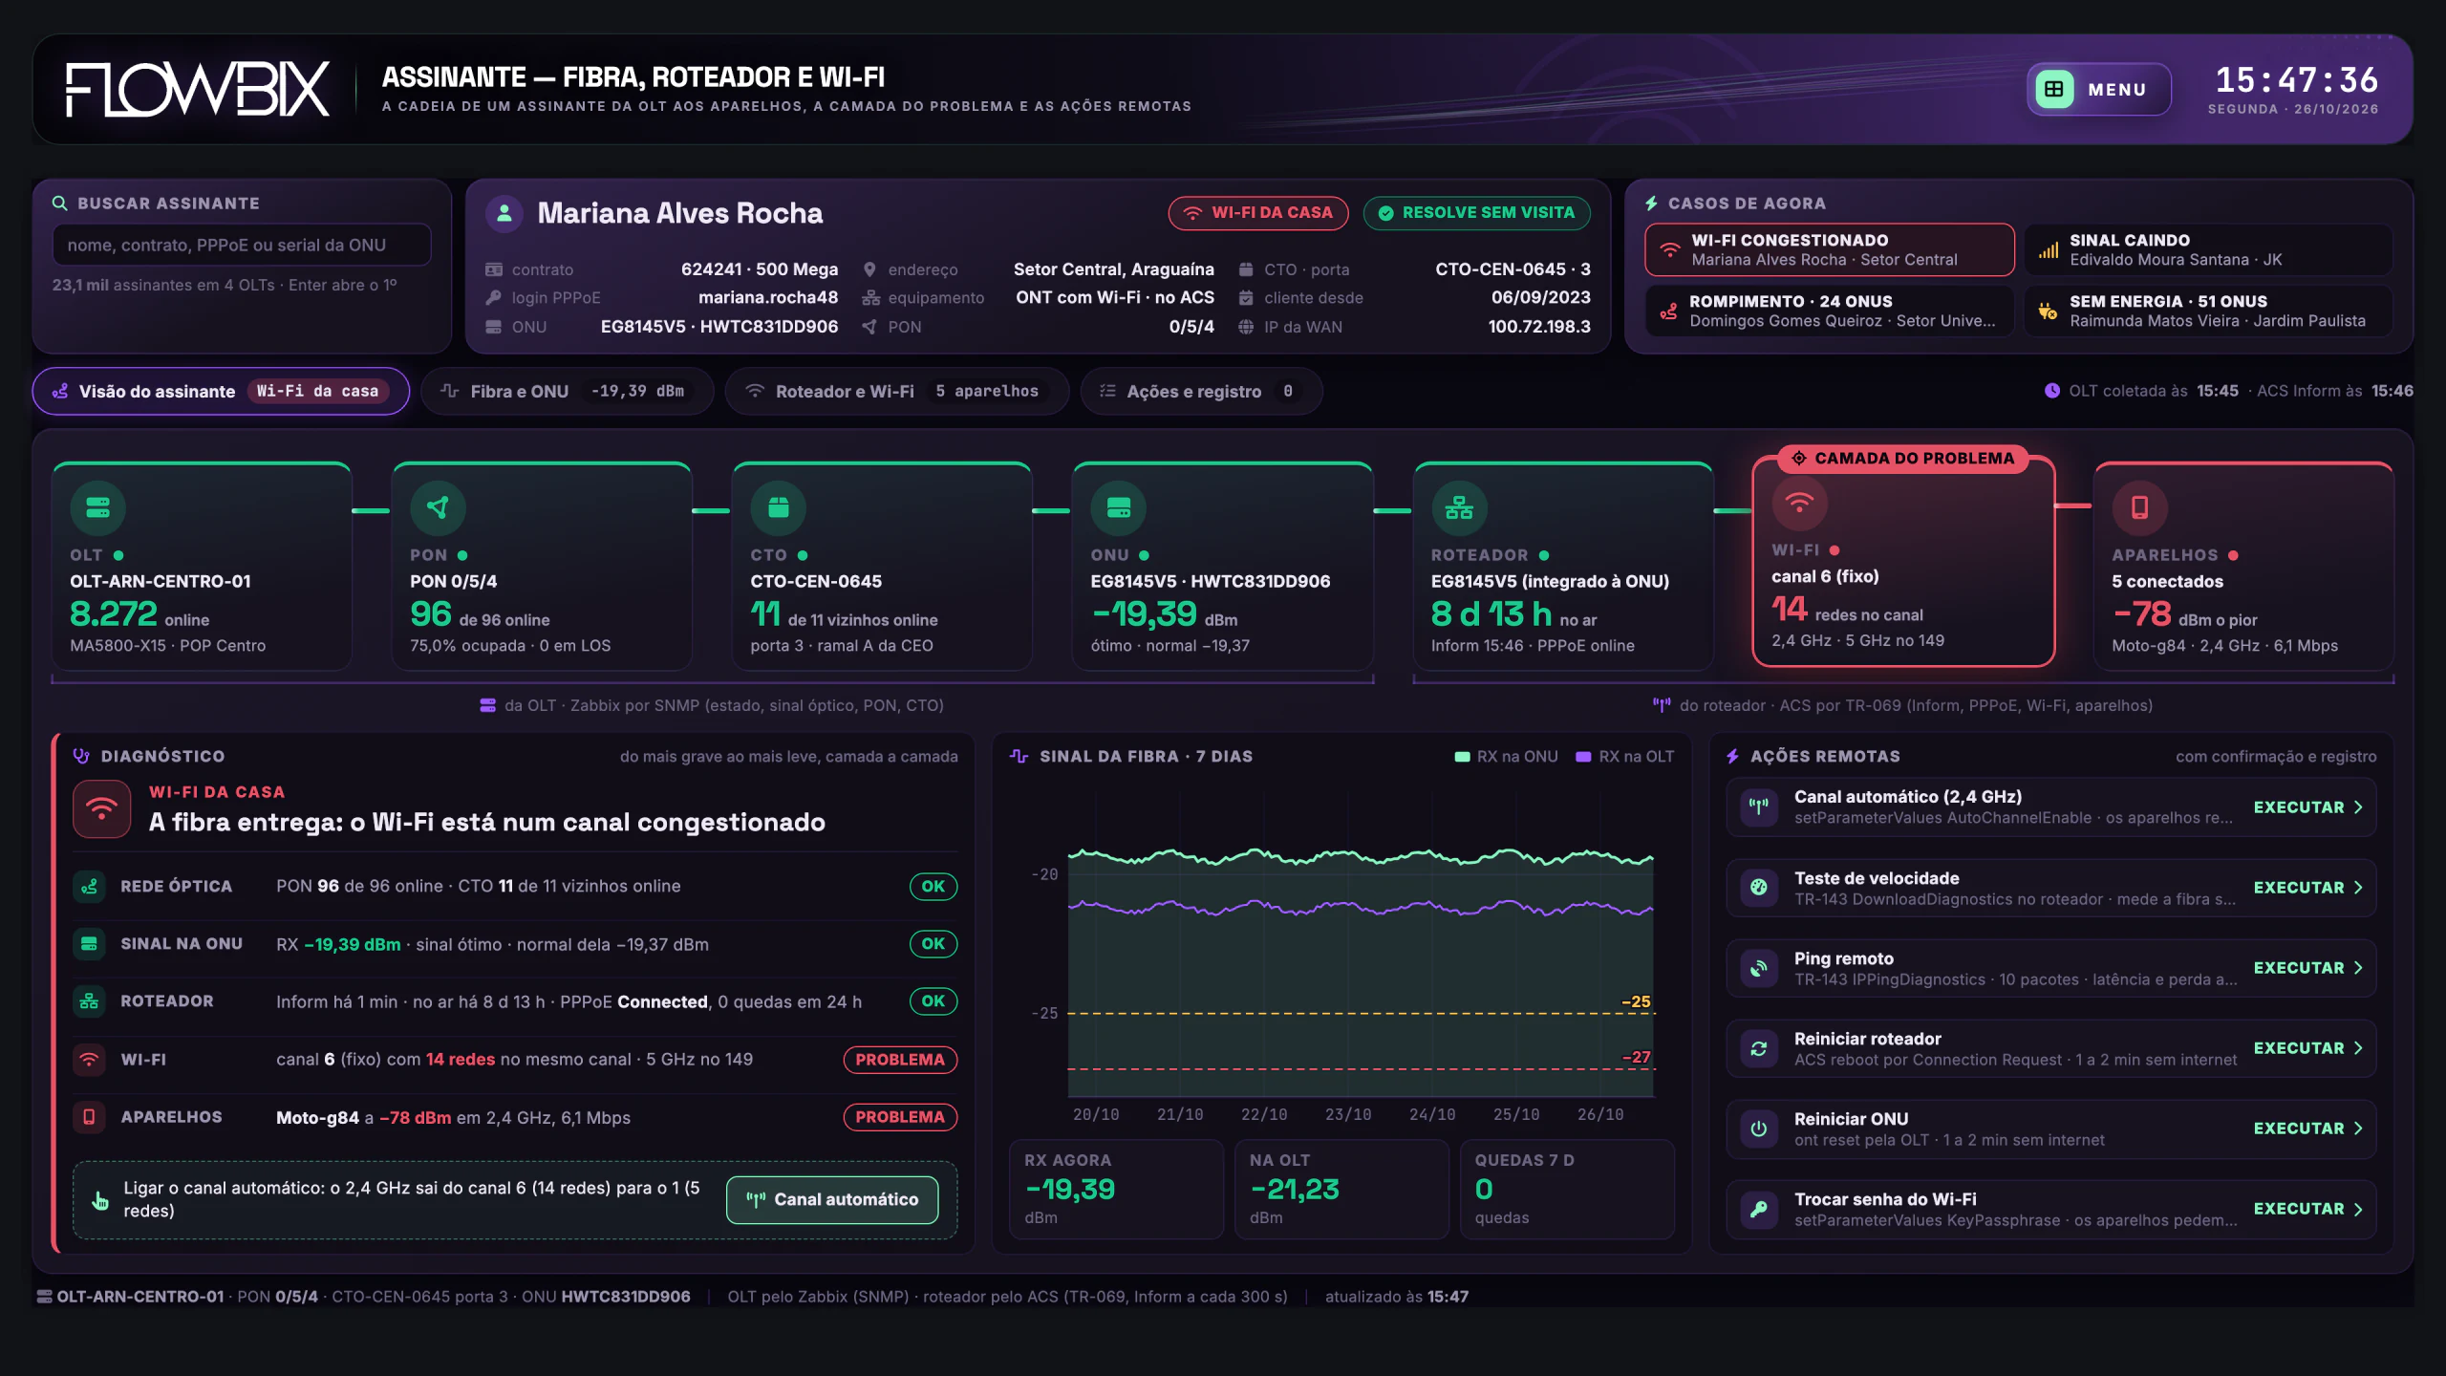Execute the Teste de velocidade action
The width and height of the screenshot is (2446, 1376).
2308,888
